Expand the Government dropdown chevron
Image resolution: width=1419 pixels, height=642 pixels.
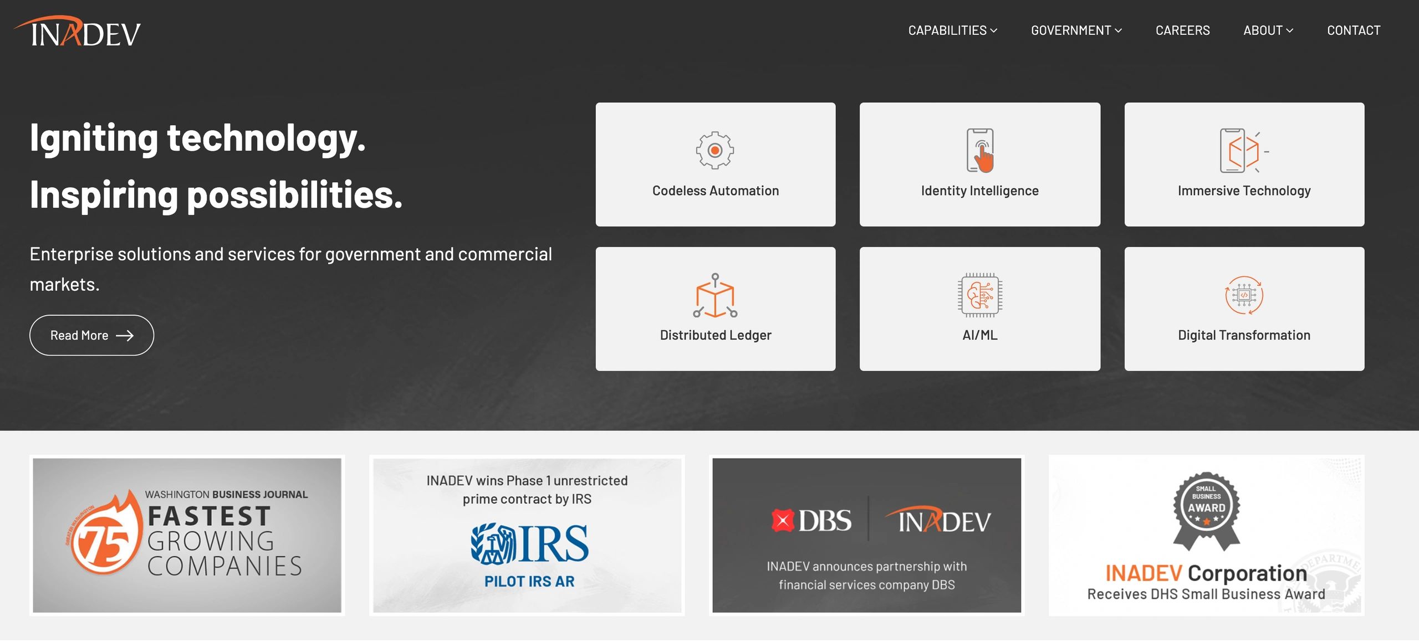1119,31
